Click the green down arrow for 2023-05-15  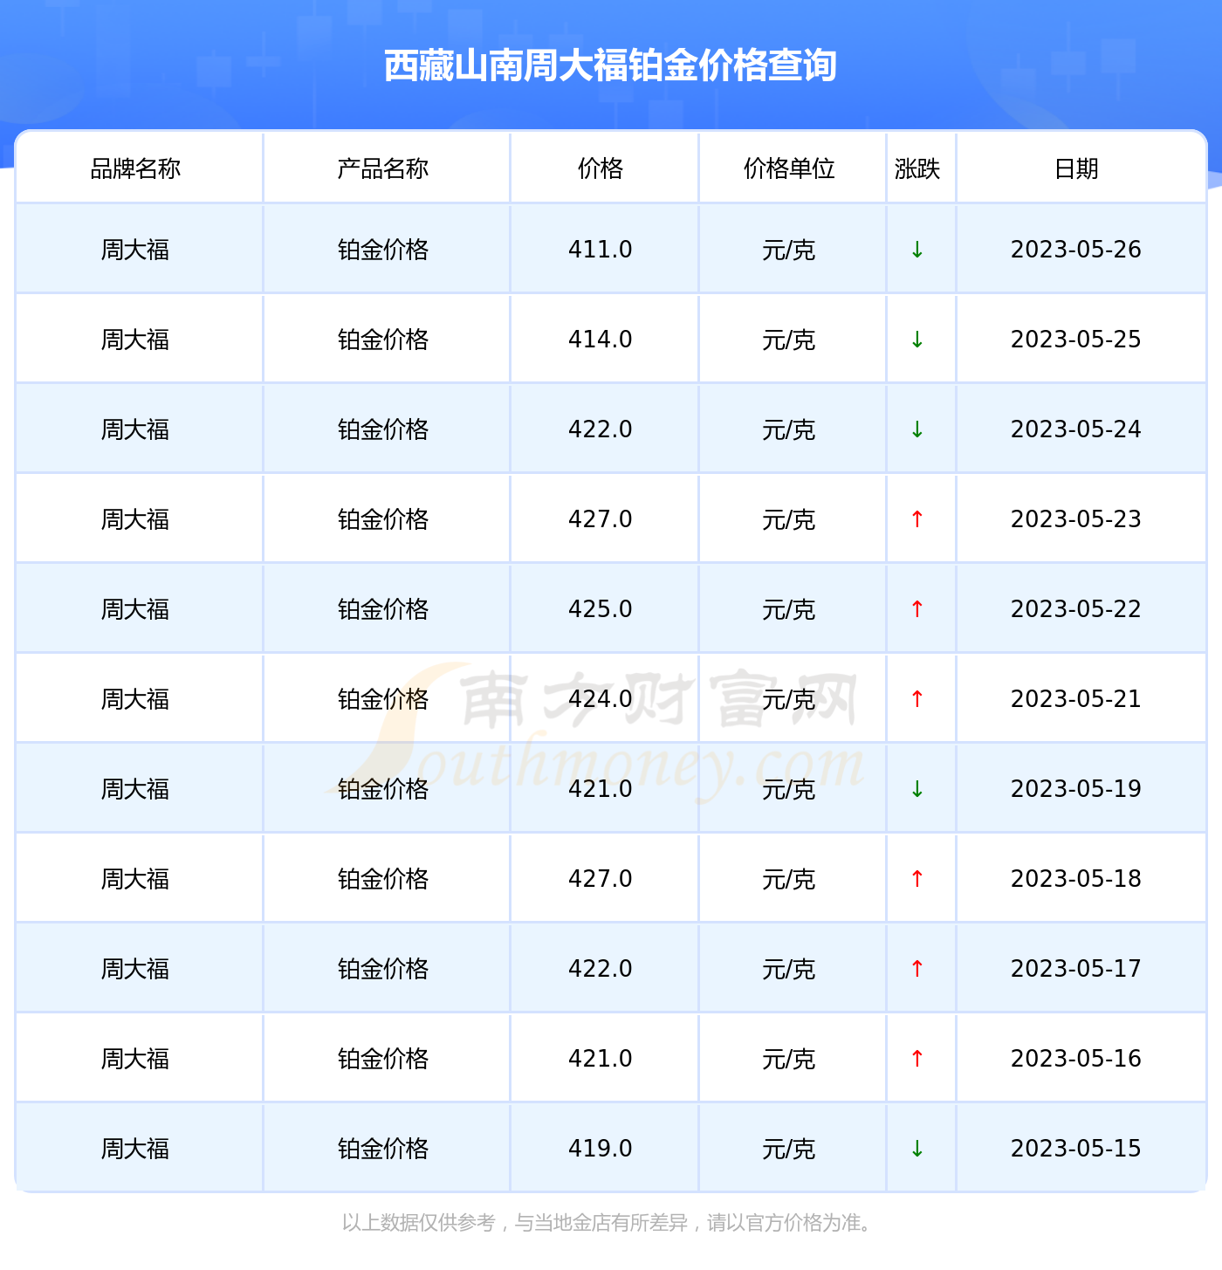[x=917, y=1149]
